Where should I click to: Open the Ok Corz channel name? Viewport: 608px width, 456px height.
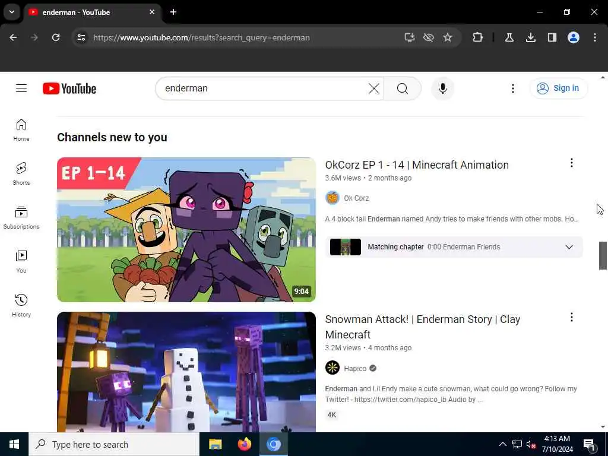point(356,198)
